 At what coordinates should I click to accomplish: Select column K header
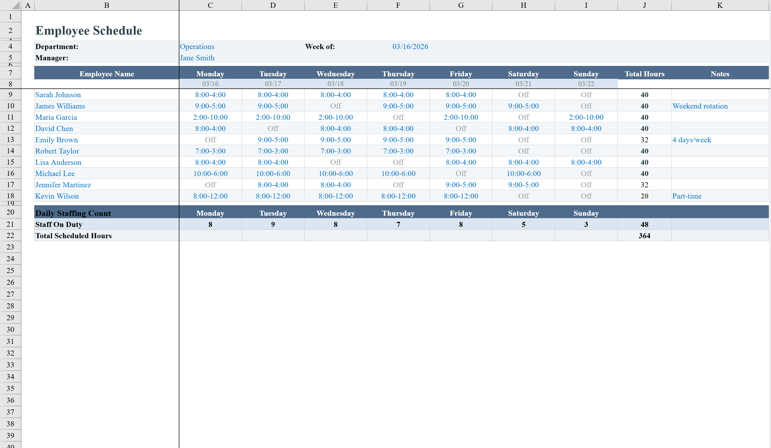720,5
